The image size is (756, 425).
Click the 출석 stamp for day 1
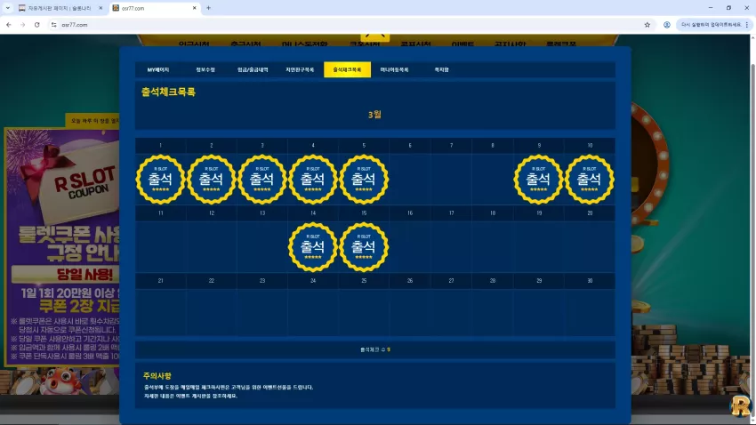[x=161, y=180]
